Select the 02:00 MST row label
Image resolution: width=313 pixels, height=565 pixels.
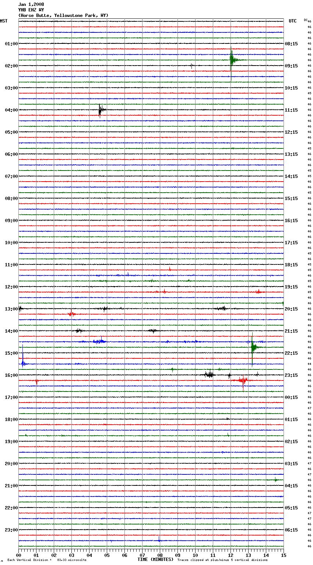(11, 66)
